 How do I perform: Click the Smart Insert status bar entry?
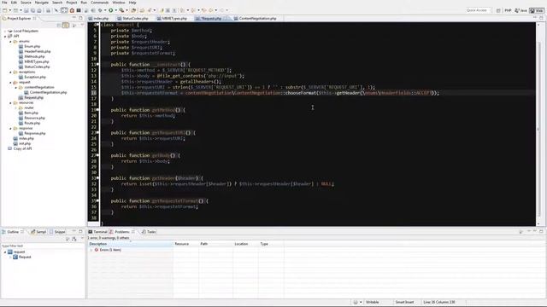tap(404, 302)
